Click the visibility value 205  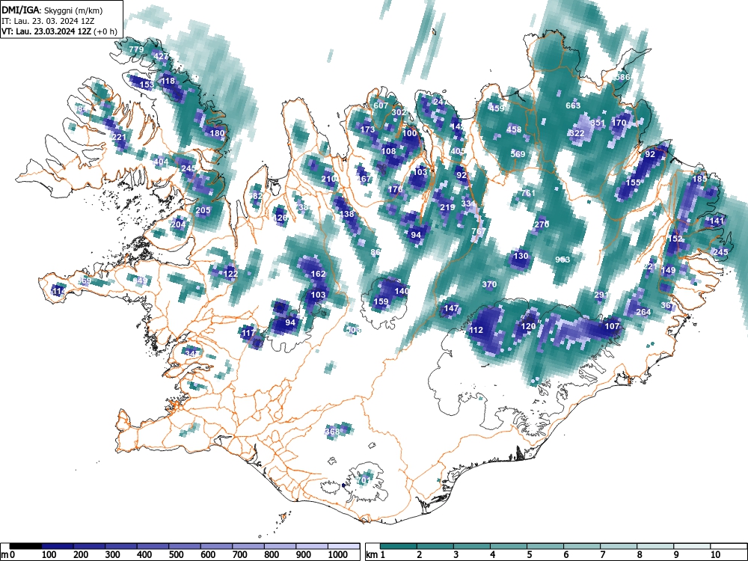pyautogui.click(x=203, y=210)
